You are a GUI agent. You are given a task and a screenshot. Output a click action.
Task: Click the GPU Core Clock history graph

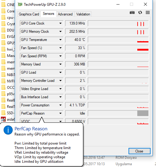pos(118,23)
